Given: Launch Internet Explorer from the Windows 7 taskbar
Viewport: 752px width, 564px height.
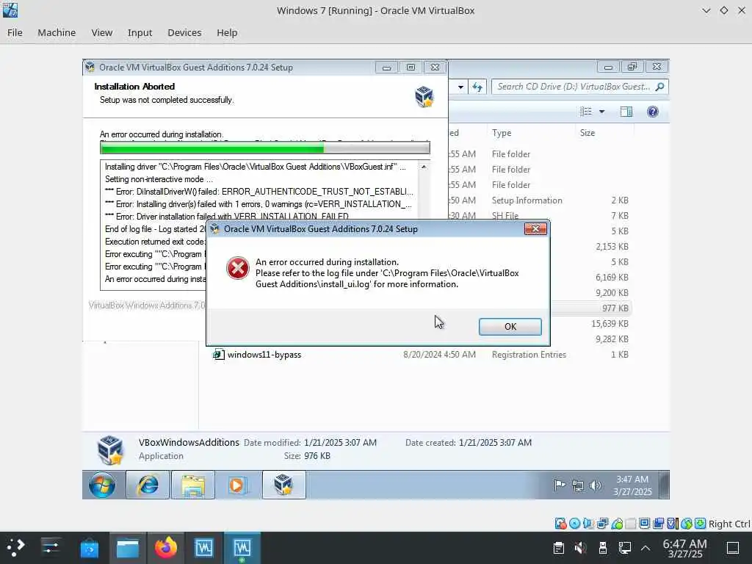Looking at the screenshot, I should [148, 485].
